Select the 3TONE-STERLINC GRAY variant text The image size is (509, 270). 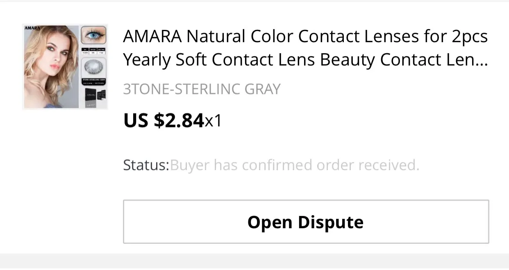[x=202, y=89]
